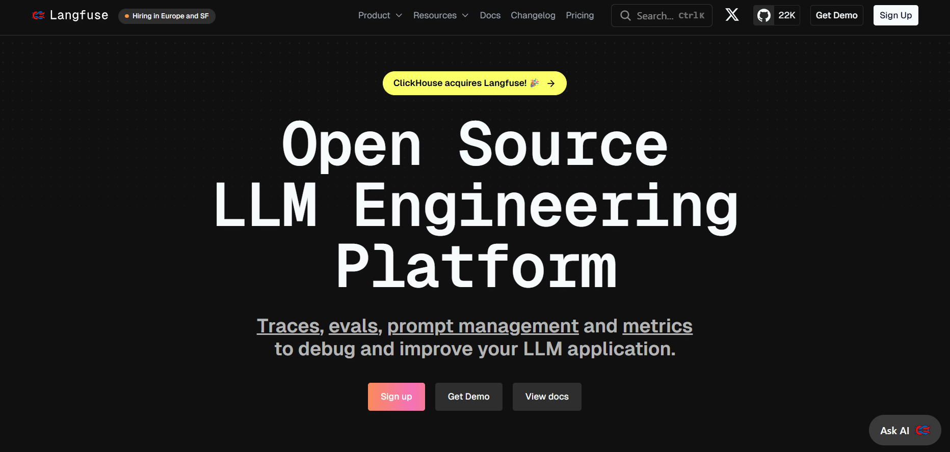Screen dimensions: 950x452
Task: Open the Docs page
Action: (x=490, y=15)
